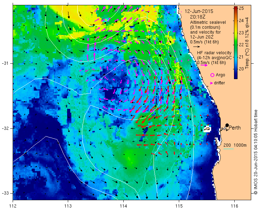Click the '(0.1m contours)' legend text
Viewport: 260px width, 210px height.
pos(205,27)
